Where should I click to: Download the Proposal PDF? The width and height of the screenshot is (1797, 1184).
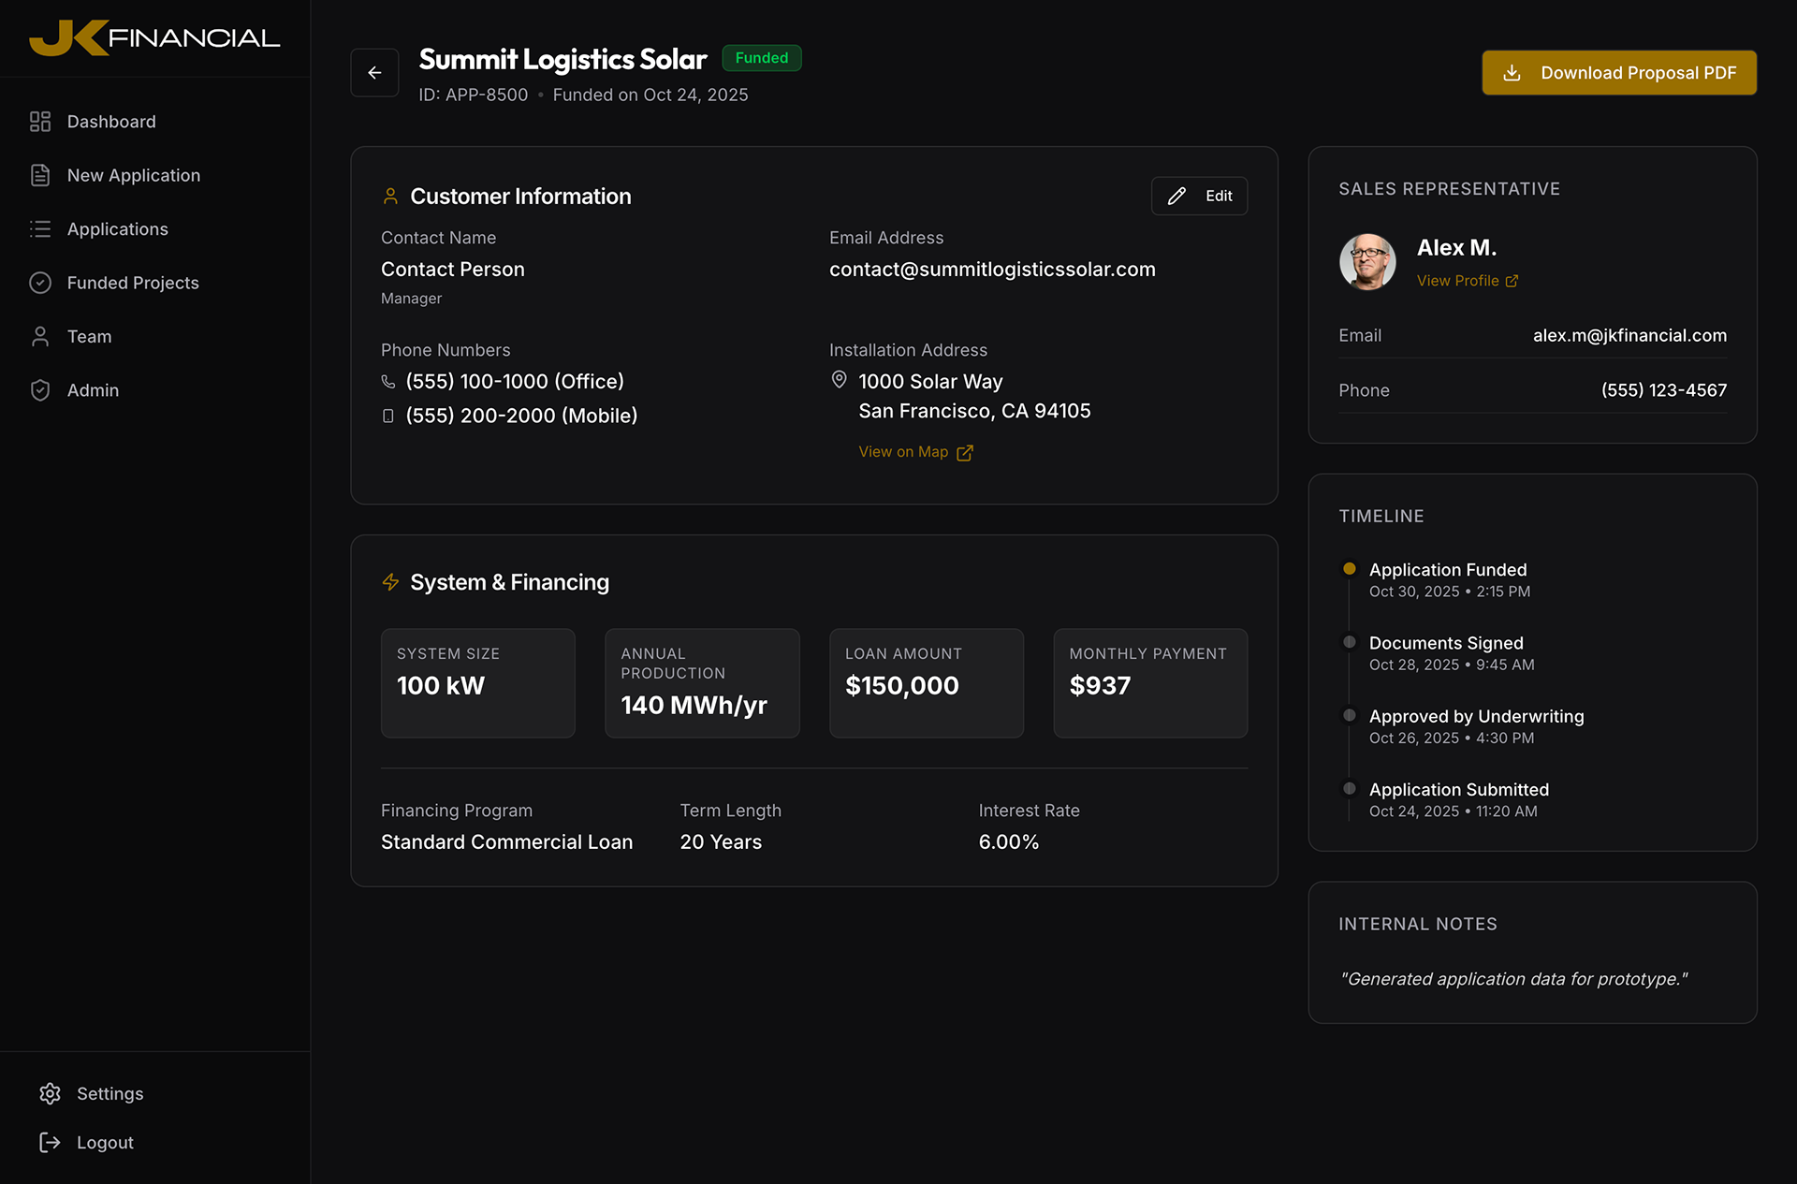pyautogui.click(x=1618, y=73)
